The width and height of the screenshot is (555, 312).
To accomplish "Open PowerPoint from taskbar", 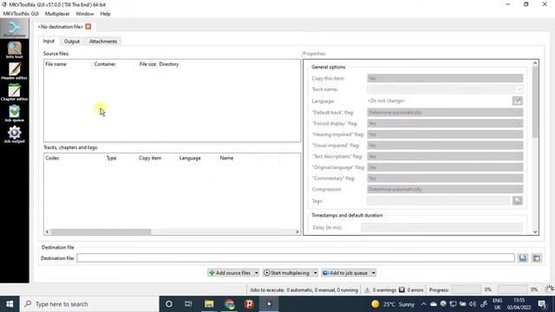I will [249, 304].
